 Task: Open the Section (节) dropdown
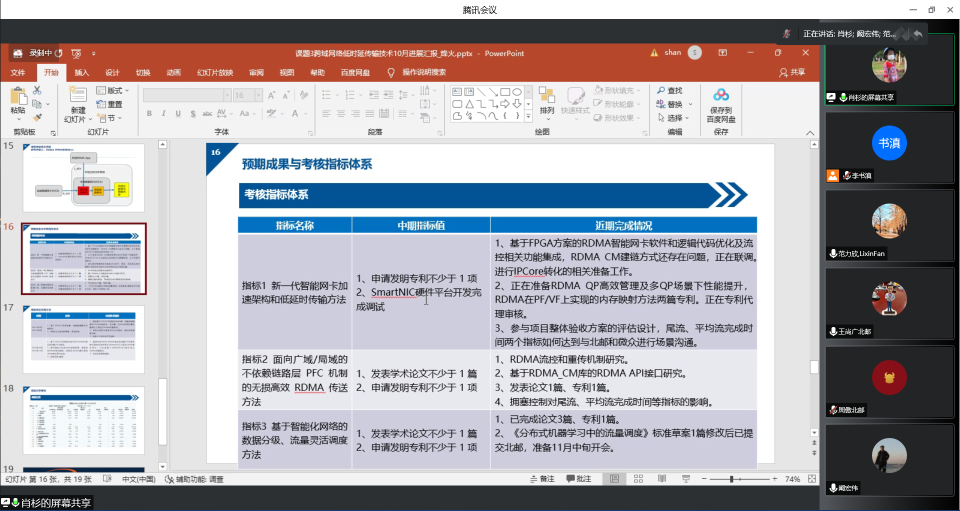point(110,118)
